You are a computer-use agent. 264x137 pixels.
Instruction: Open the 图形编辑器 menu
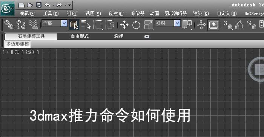176,14
